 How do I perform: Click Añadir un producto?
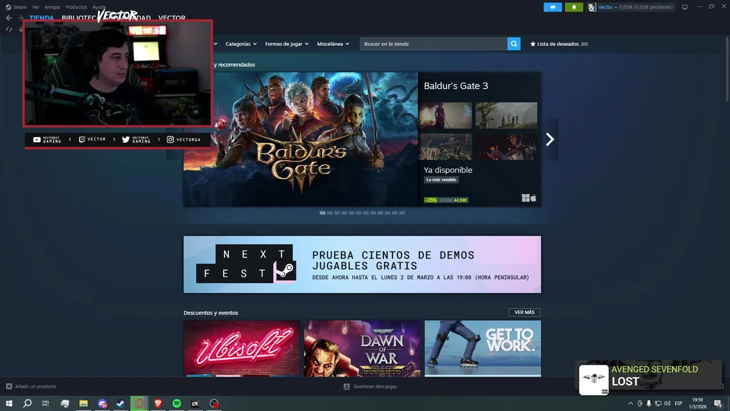coord(31,386)
